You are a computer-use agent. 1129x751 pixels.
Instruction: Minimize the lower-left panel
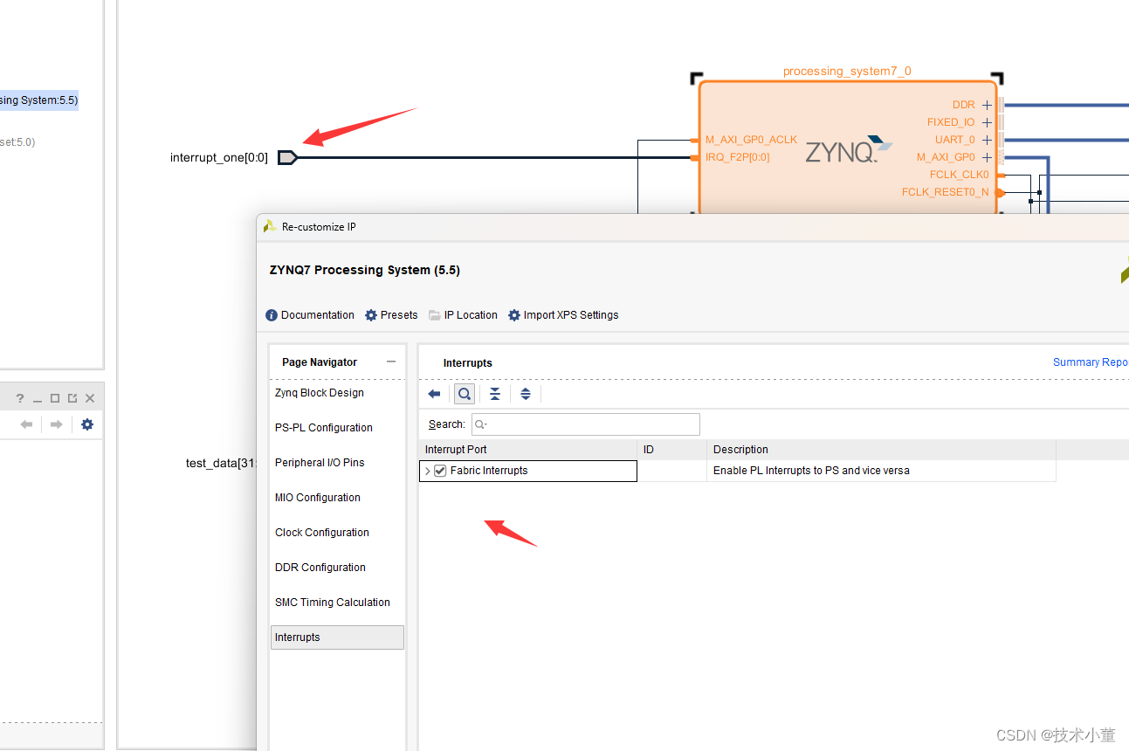point(38,398)
